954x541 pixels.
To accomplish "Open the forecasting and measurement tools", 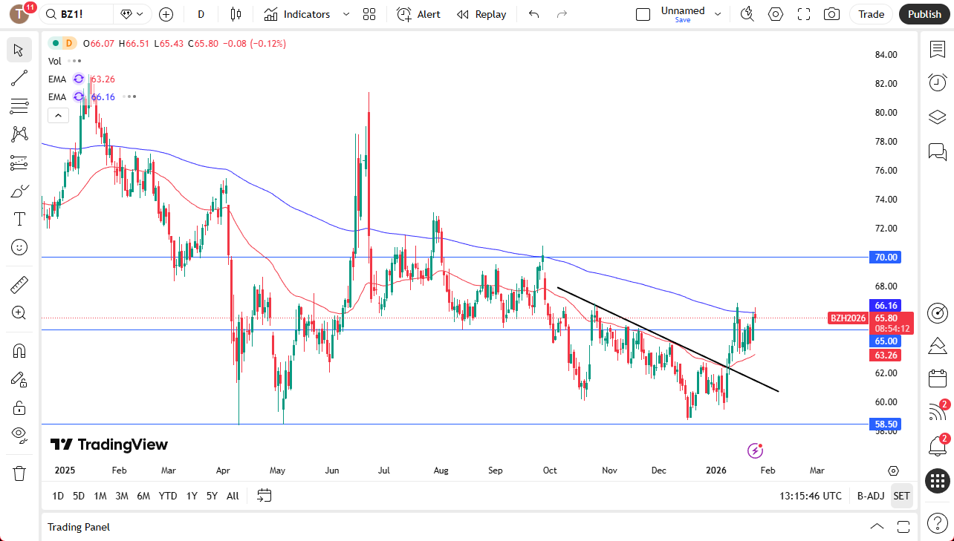I will point(19,163).
